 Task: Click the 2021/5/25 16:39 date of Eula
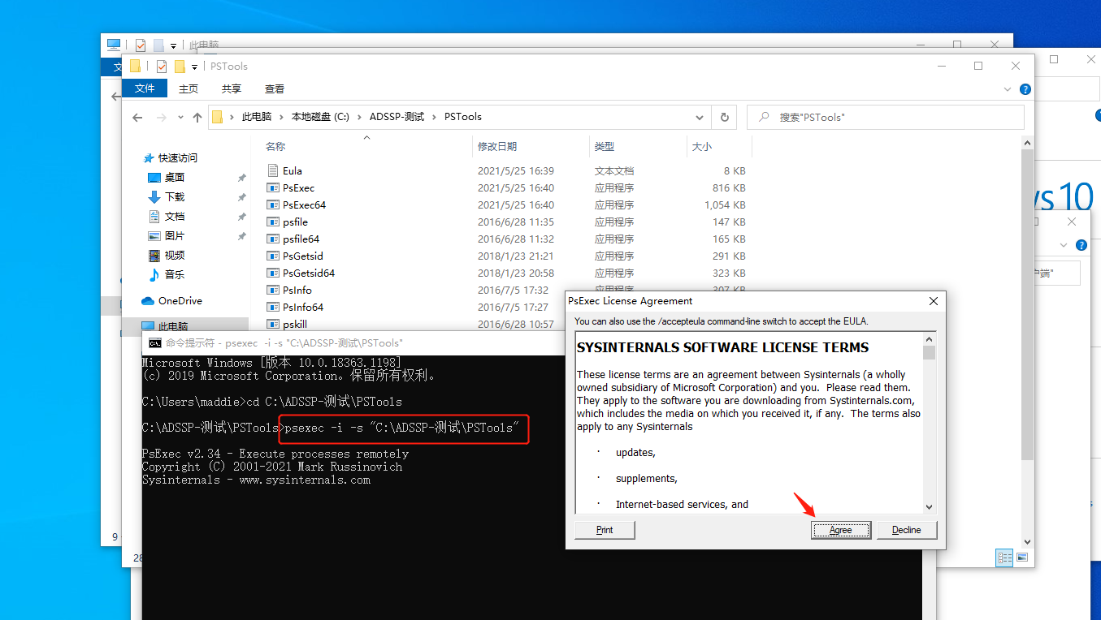point(516,170)
